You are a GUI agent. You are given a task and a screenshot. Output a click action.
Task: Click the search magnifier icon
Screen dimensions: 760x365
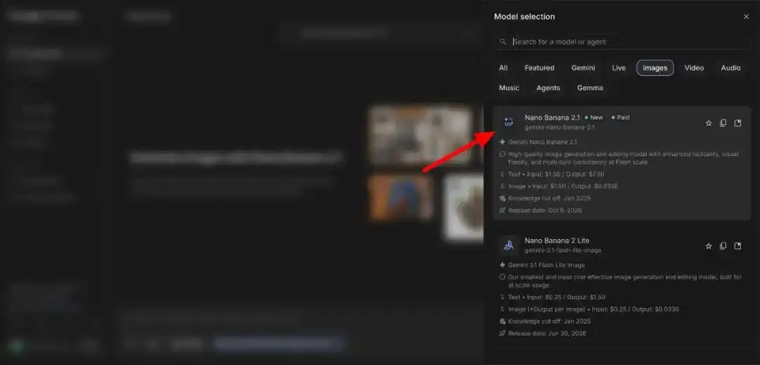503,41
